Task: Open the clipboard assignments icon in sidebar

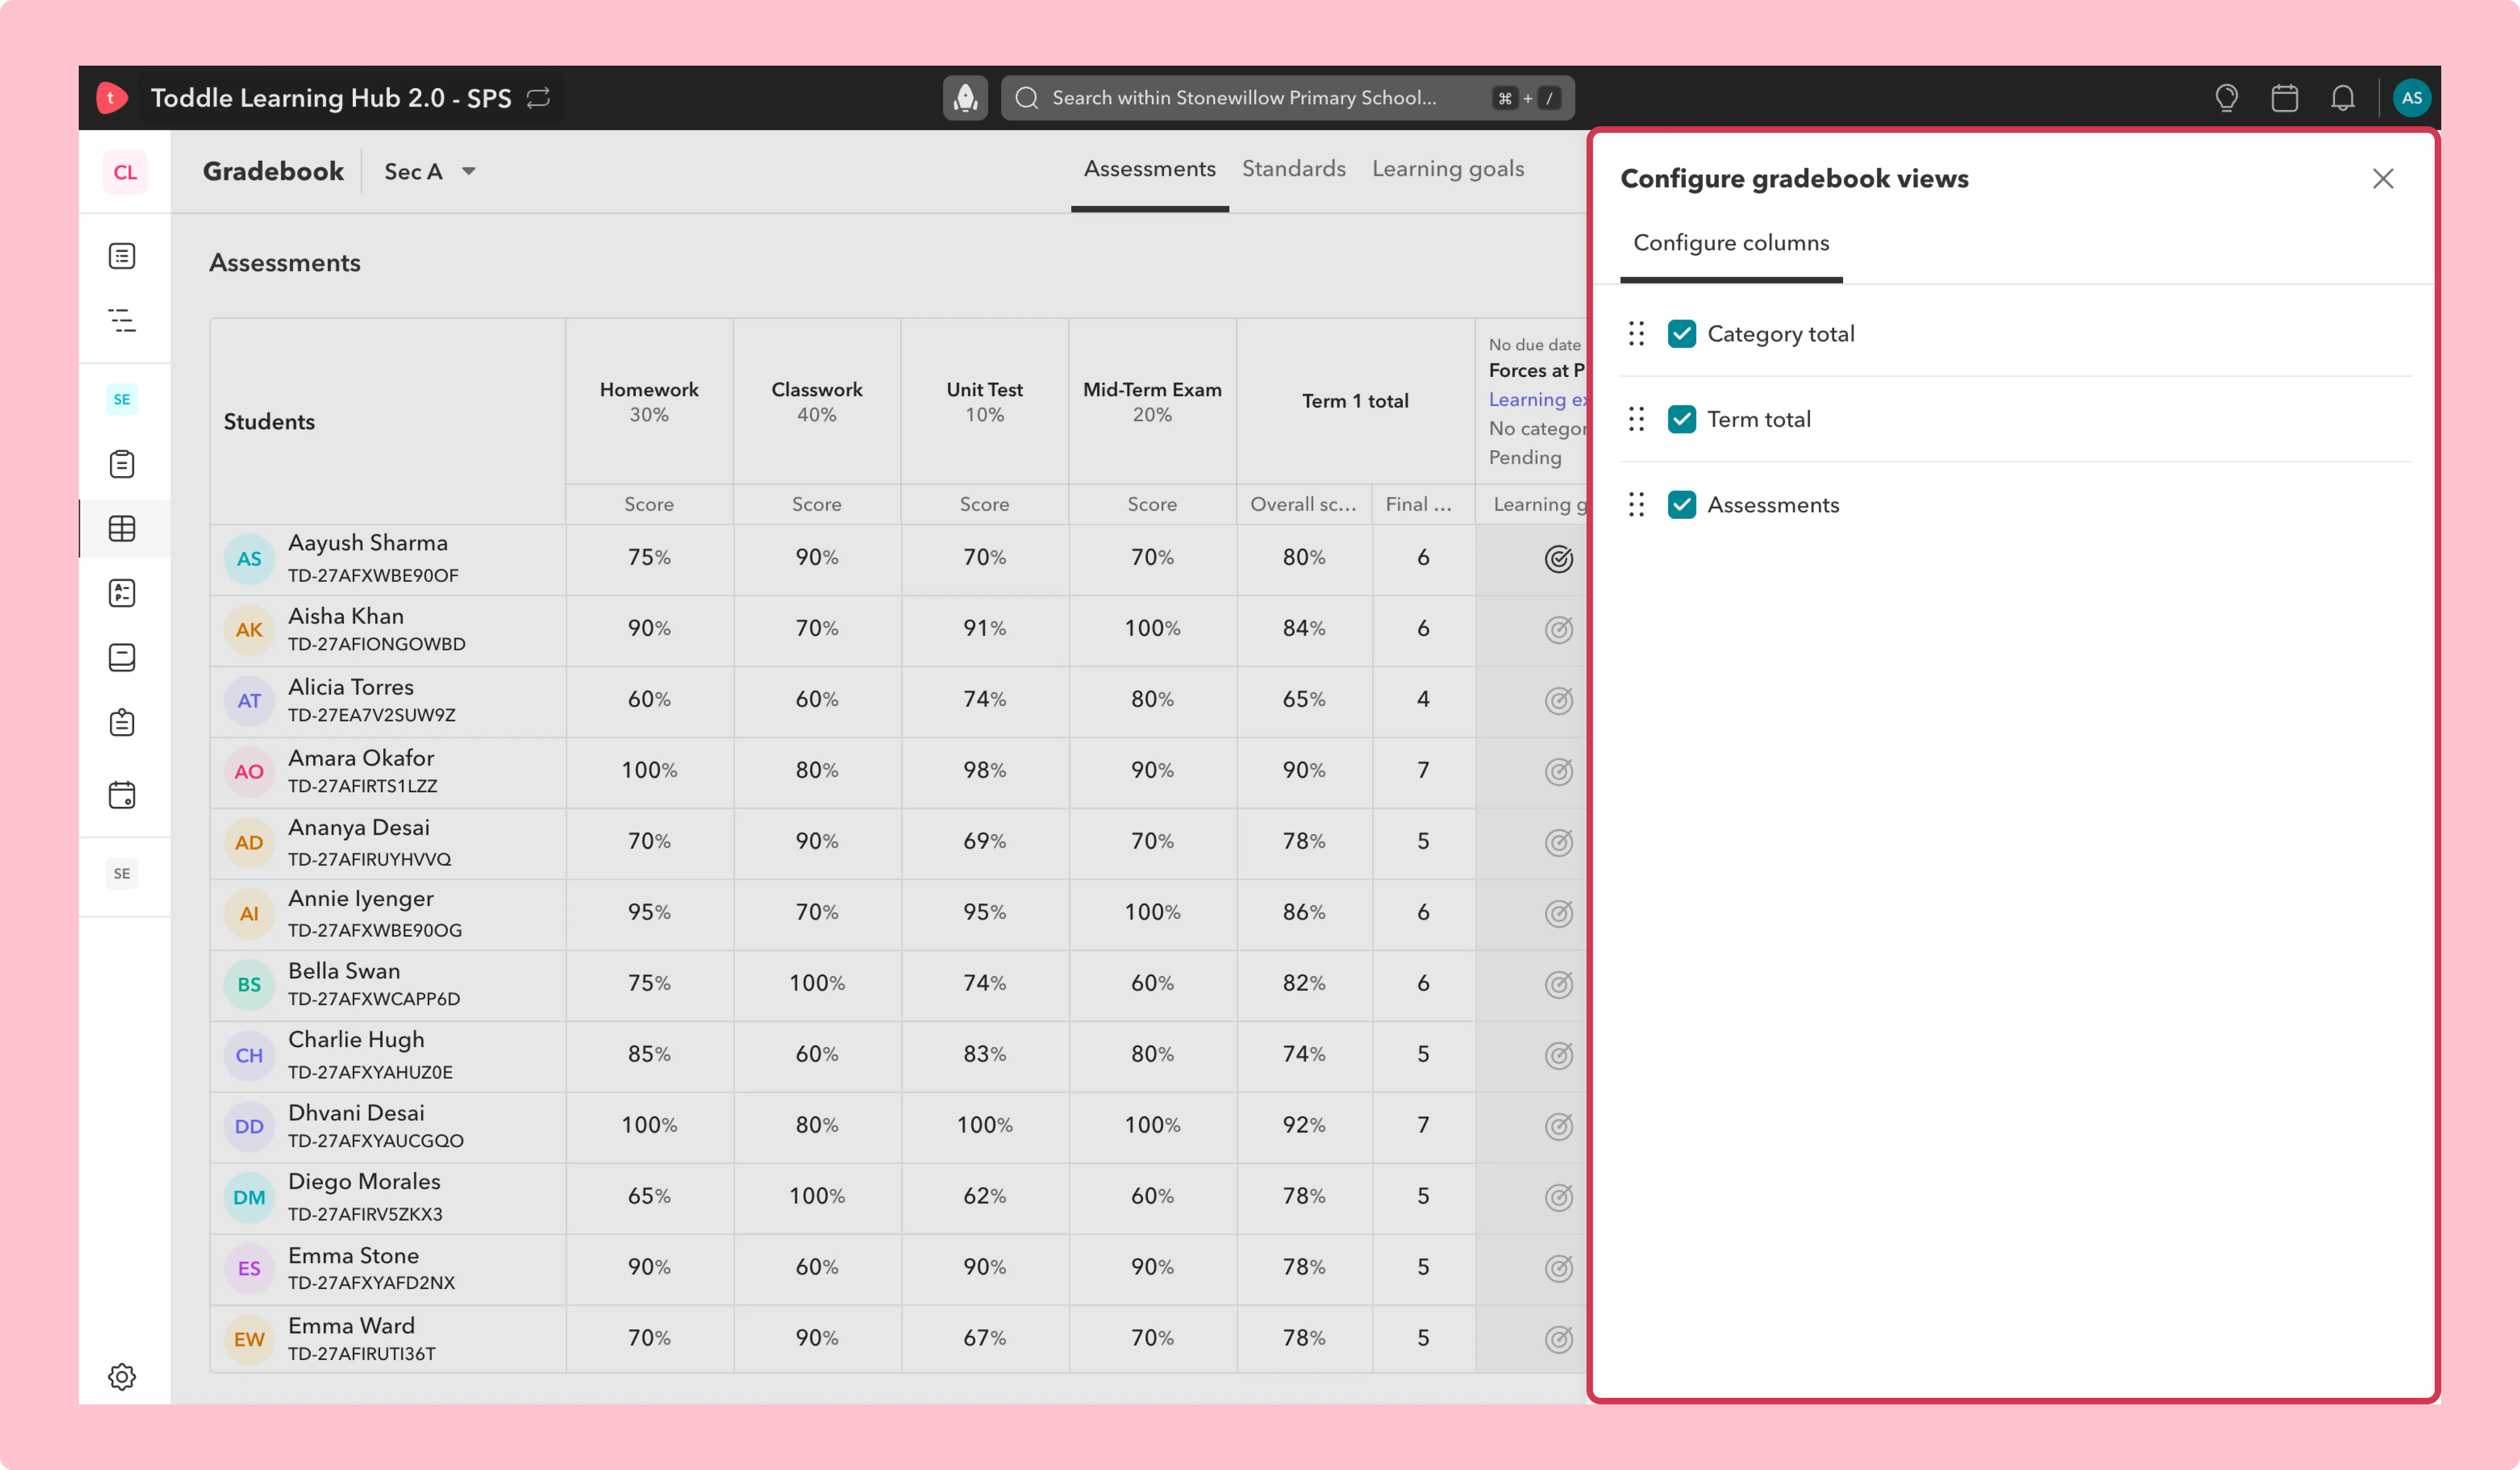Action: pyautogui.click(x=122, y=464)
